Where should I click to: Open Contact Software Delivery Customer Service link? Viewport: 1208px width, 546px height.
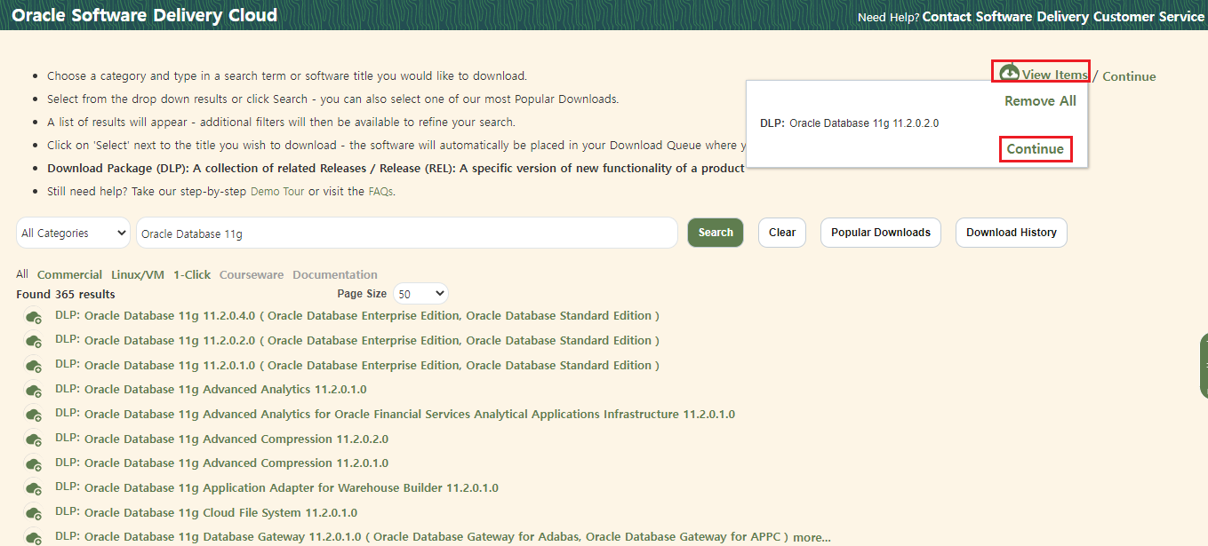[1063, 17]
